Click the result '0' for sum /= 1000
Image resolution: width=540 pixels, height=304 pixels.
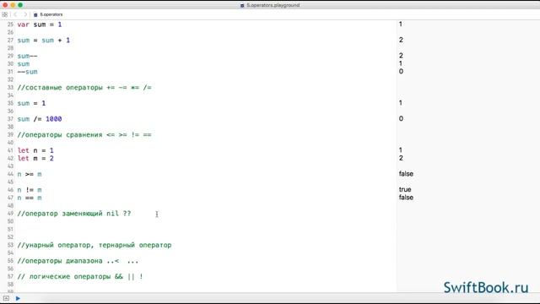(401, 118)
